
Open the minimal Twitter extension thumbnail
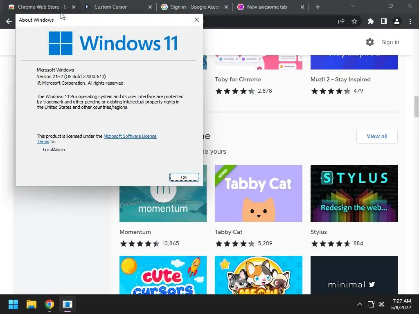(x=354, y=275)
